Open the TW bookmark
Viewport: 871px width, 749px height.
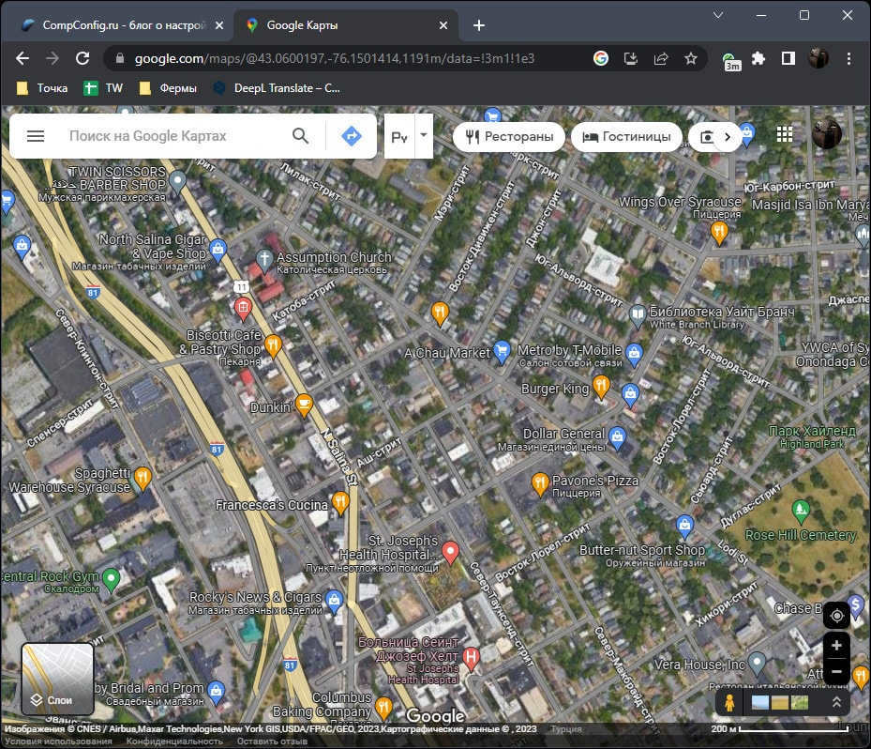coord(103,88)
